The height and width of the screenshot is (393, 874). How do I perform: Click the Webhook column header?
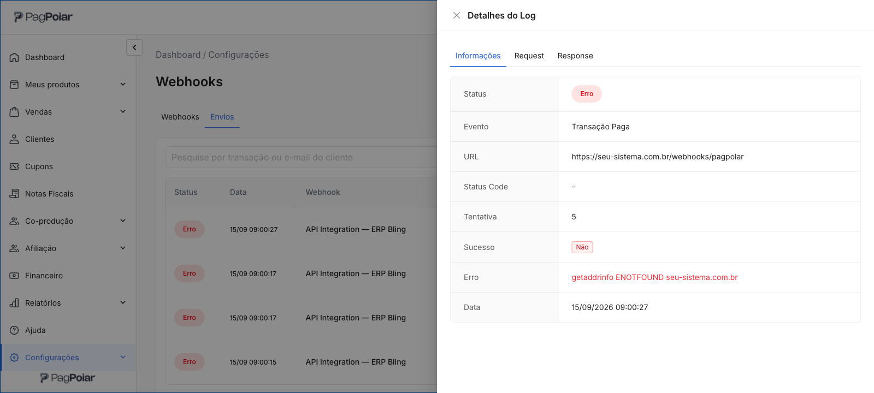coord(323,192)
